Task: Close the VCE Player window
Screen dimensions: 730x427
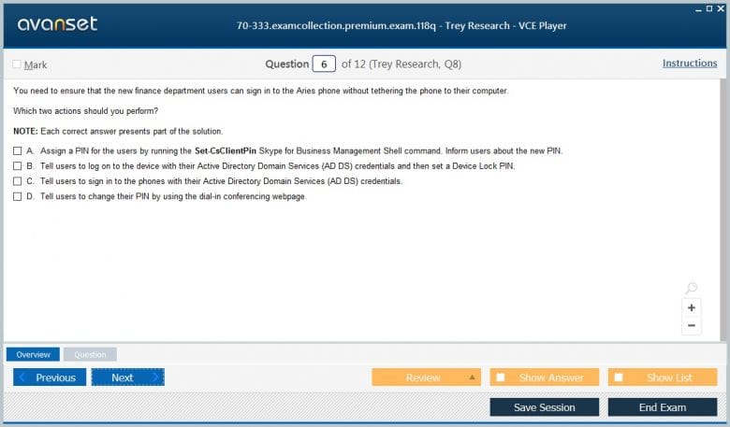Action: (x=721, y=8)
